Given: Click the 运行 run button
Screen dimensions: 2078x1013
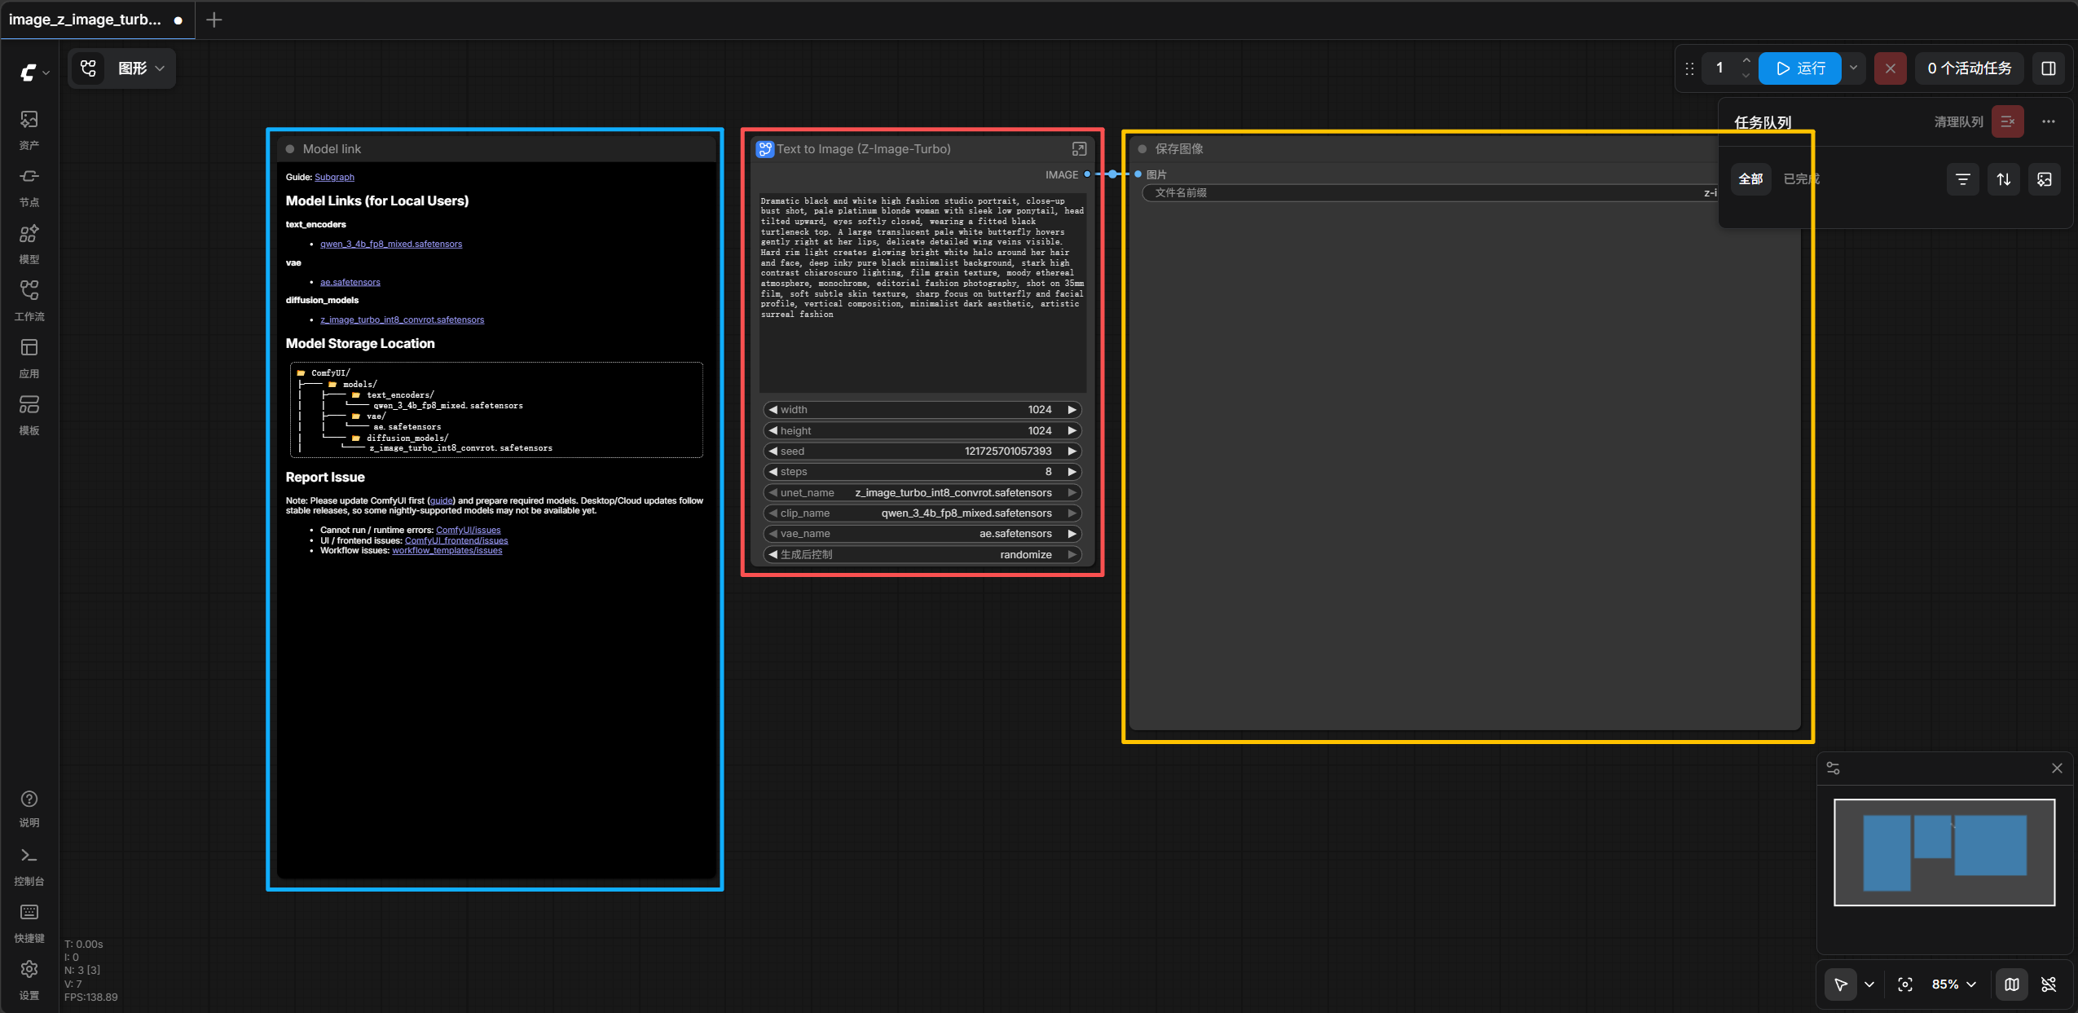Looking at the screenshot, I should [x=1800, y=68].
